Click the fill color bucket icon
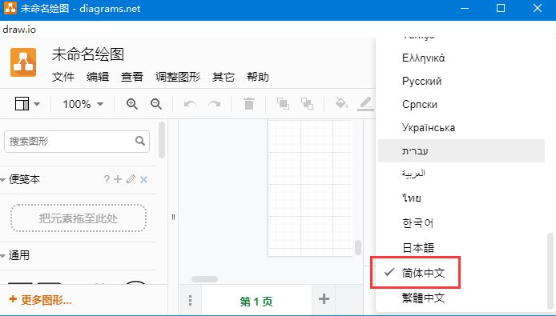556x316 pixels. click(341, 103)
